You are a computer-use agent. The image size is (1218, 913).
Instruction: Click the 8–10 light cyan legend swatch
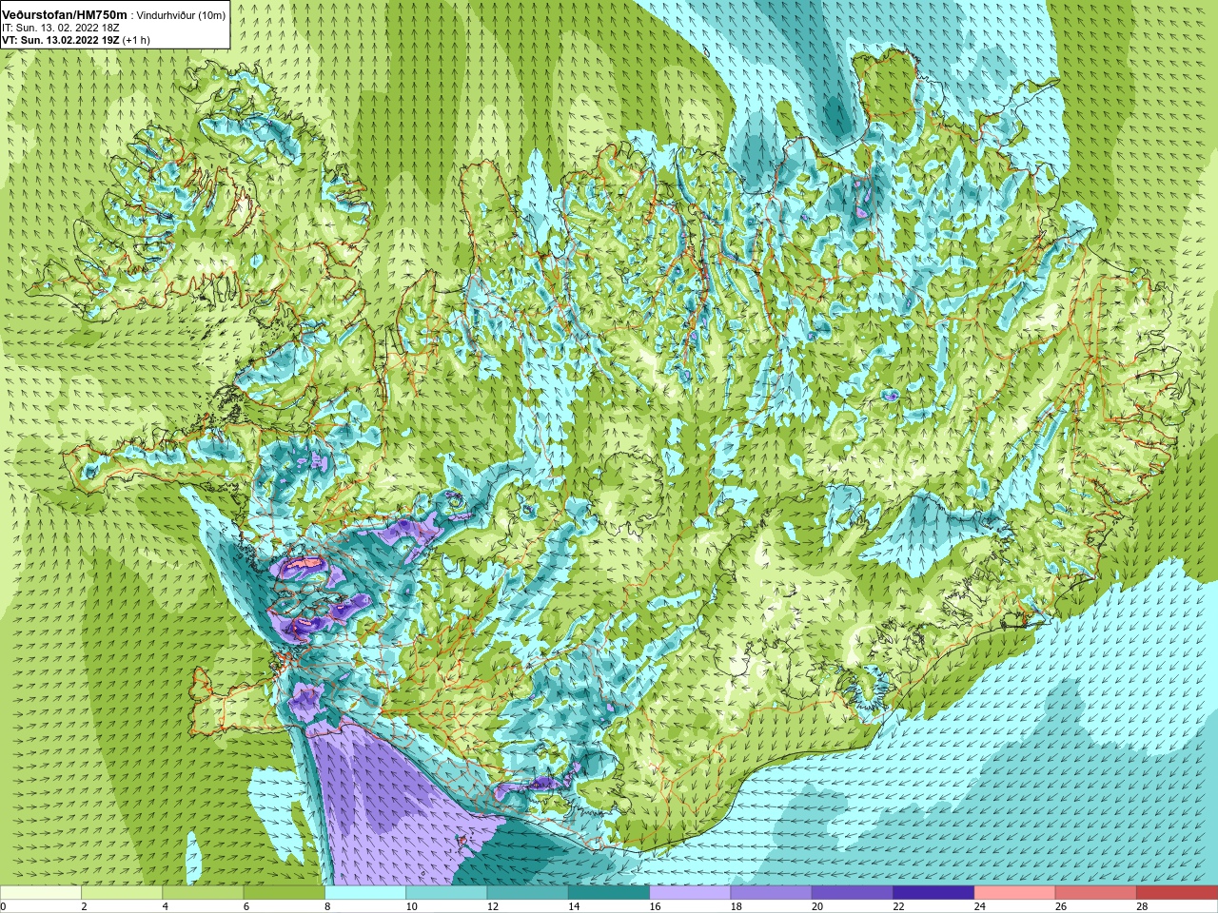[x=365, y=893]
